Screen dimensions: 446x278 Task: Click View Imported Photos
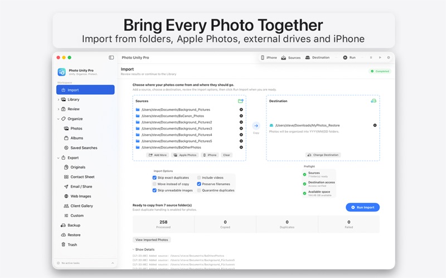pyautogui.click(x=152, y=240)
